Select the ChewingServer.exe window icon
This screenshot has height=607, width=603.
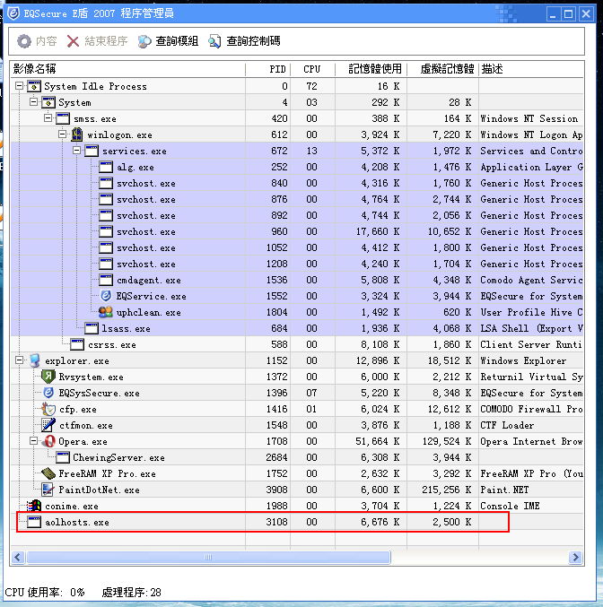(x=63, y=457)
